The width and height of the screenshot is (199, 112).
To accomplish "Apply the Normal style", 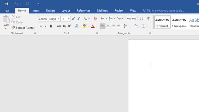I will point(162,22).
